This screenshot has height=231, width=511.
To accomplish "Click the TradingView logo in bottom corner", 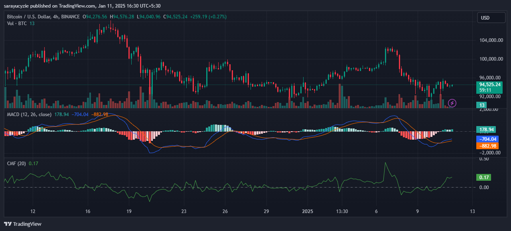I will point(23,224).
